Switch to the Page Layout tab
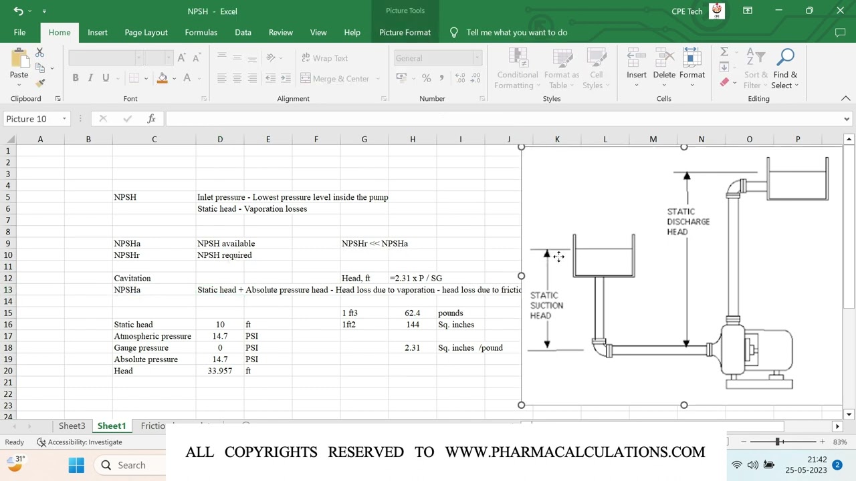Viewport: 856px width, 481px height. pos(146,32)
